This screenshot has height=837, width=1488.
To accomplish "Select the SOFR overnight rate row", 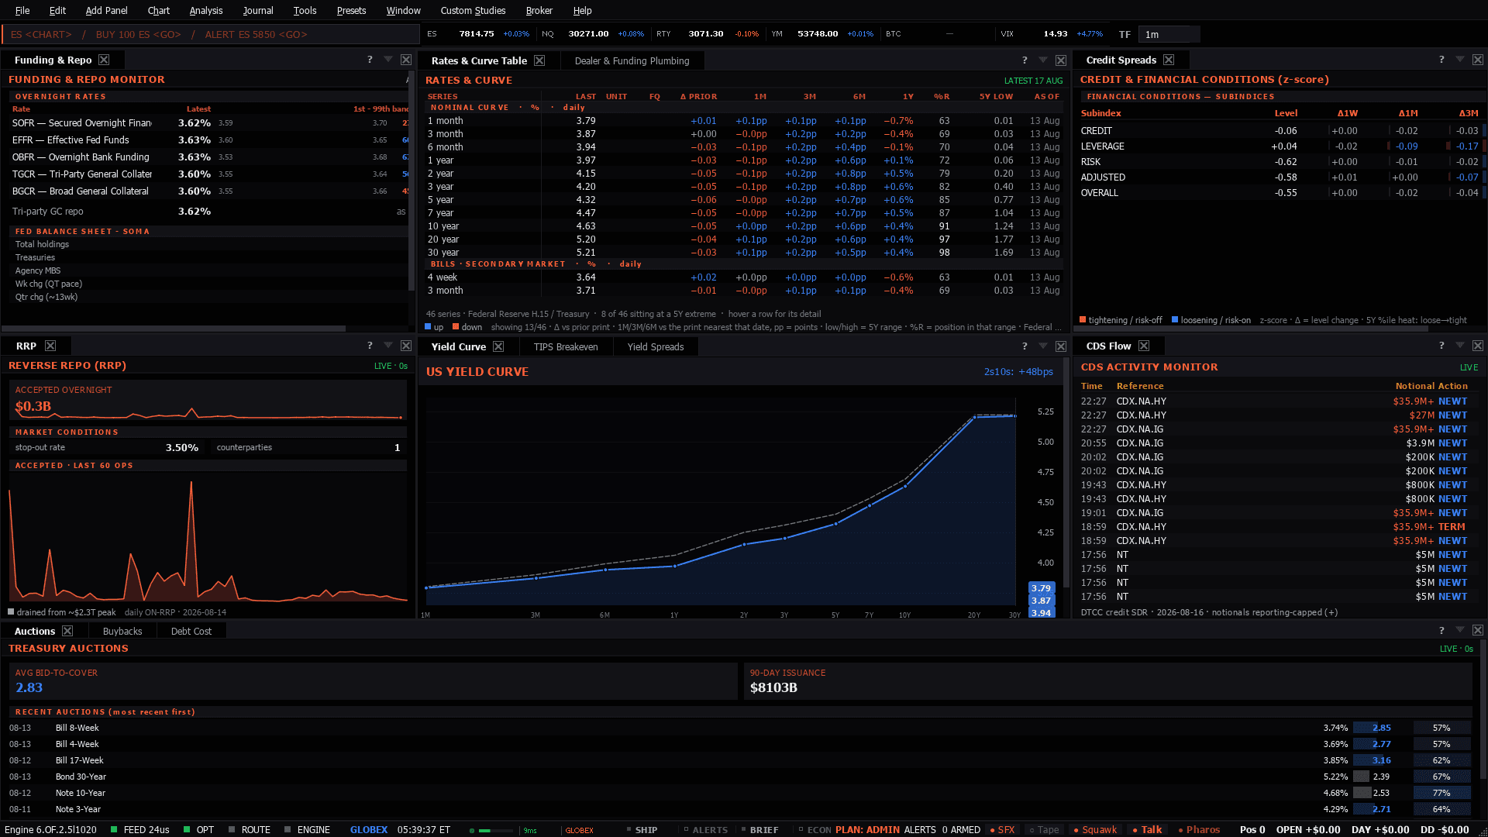I will [208, 122].
